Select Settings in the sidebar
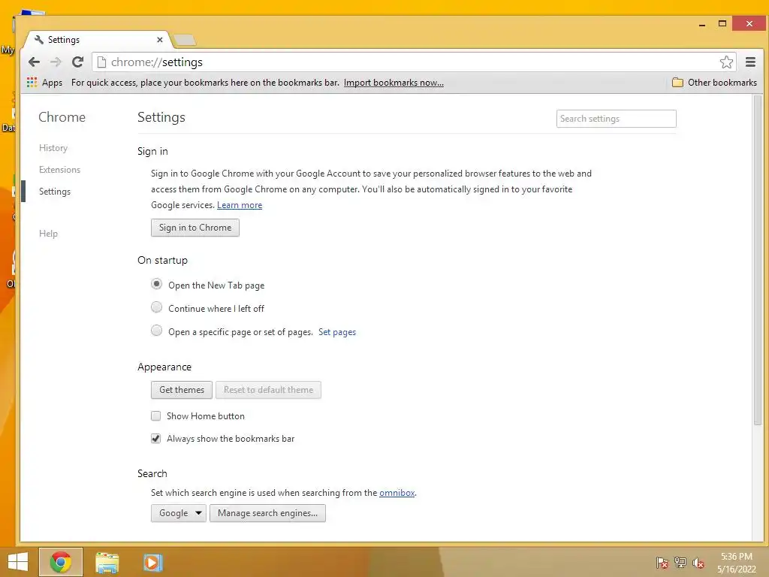The height and width of the screenshot is (577, 769). 54,192
